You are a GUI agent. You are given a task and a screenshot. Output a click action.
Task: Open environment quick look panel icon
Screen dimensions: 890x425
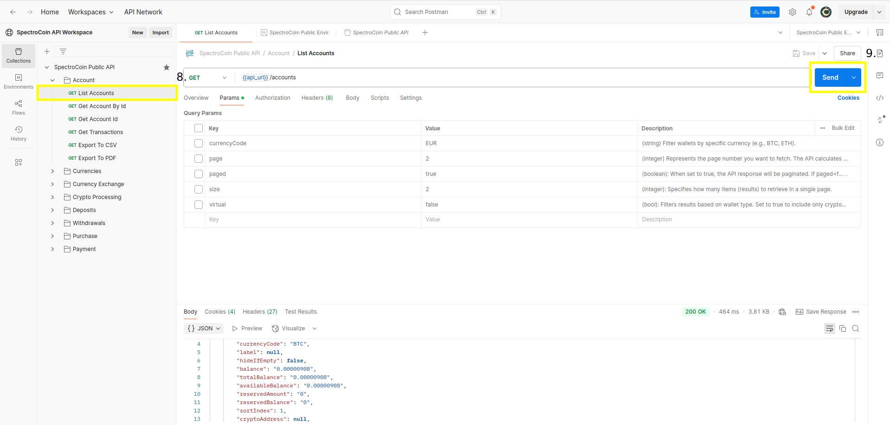click(x=880, y=32)
